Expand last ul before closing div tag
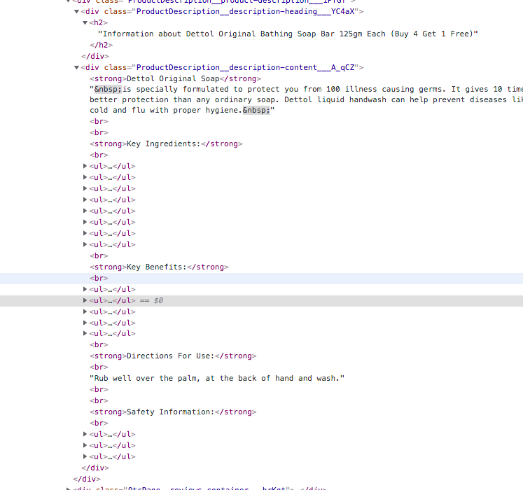This screenshot has width=523, height=490. click(x=85, y=456)
